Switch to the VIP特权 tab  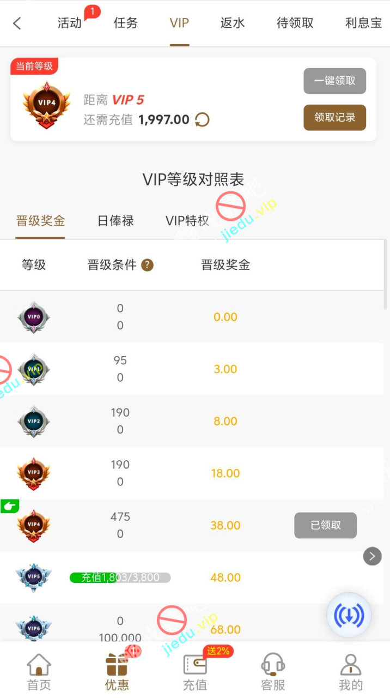coord(187,221)
